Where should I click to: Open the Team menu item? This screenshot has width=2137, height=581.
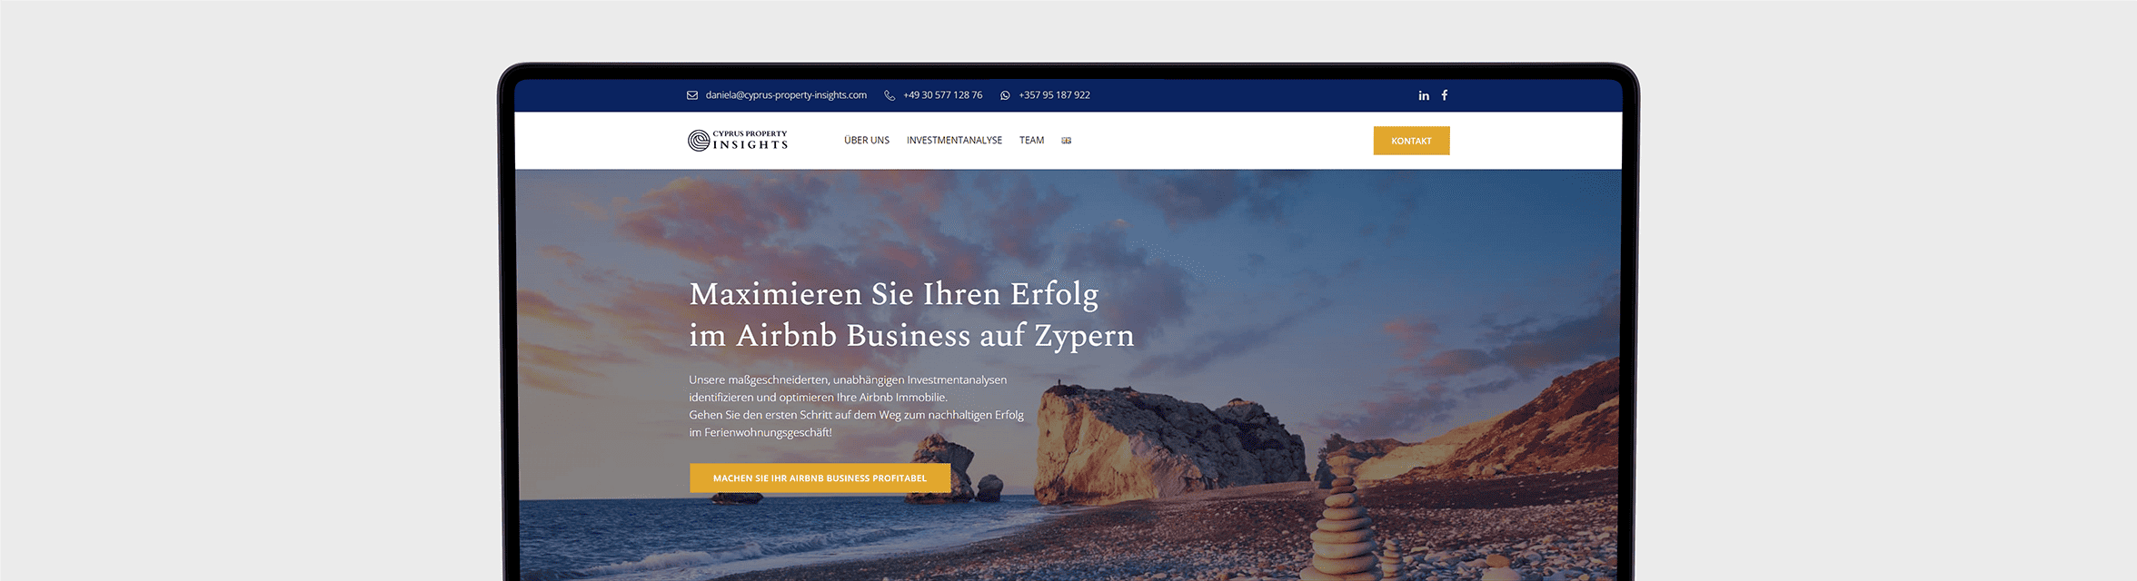[x=1031, y=141]
